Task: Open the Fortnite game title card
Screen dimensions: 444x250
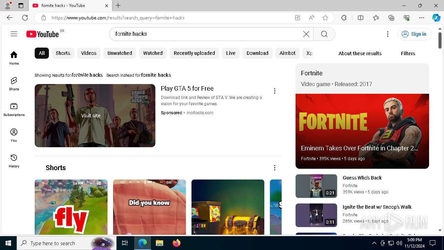Action: pyautogui.click(x=362, y=78)
